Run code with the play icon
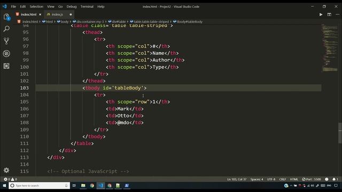Image resolution: width=342 pixels, height=192 pixels. click(x=321, y=14)
